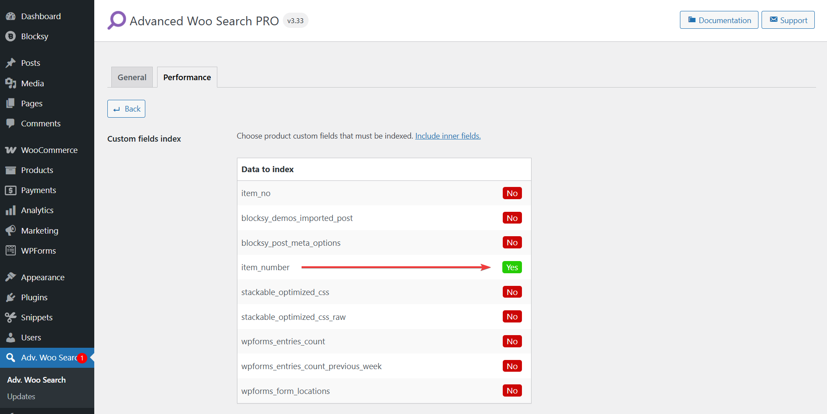The image size is (827, 414).
Task: Click the blocksy_post_meta_options field name
Action: (291, 243)
